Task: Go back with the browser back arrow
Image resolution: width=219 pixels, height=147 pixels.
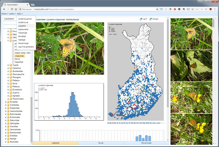Action: (4, 9)
